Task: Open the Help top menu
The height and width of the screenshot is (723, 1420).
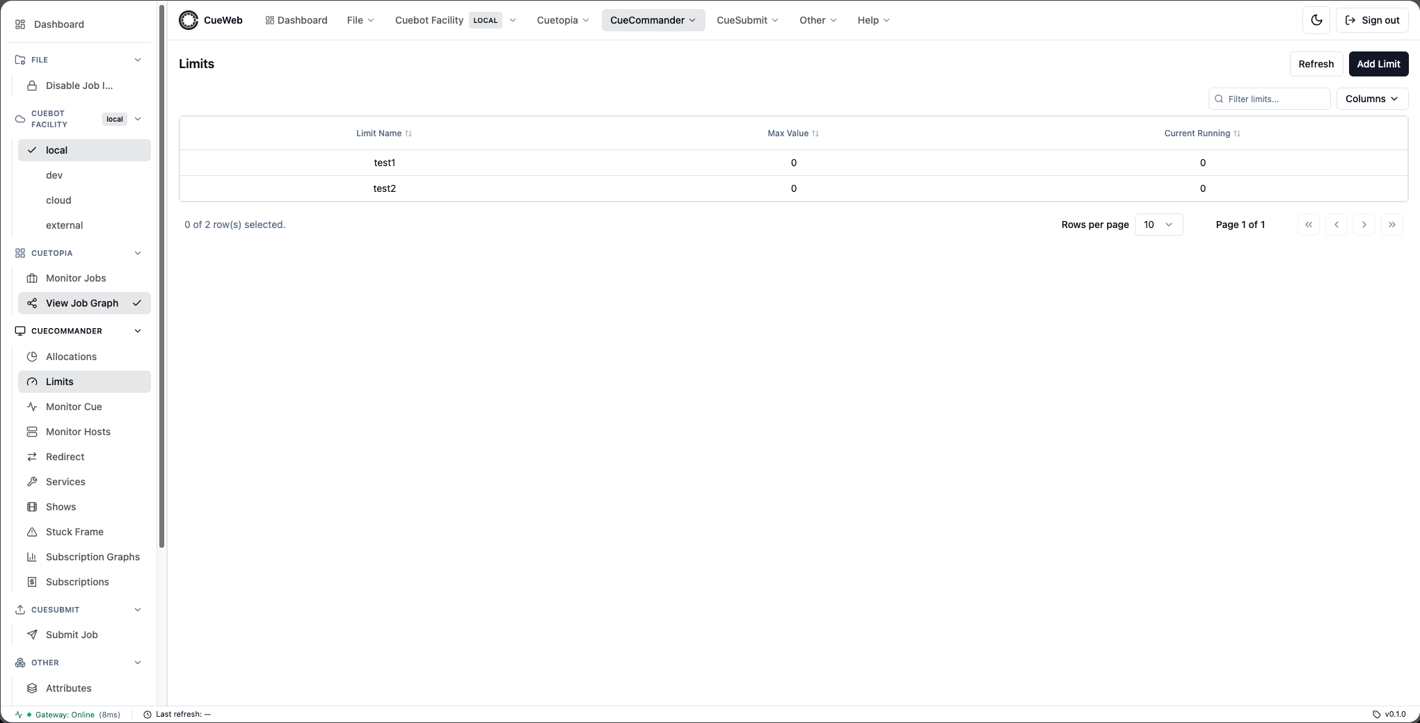Action: pos(873,20)
